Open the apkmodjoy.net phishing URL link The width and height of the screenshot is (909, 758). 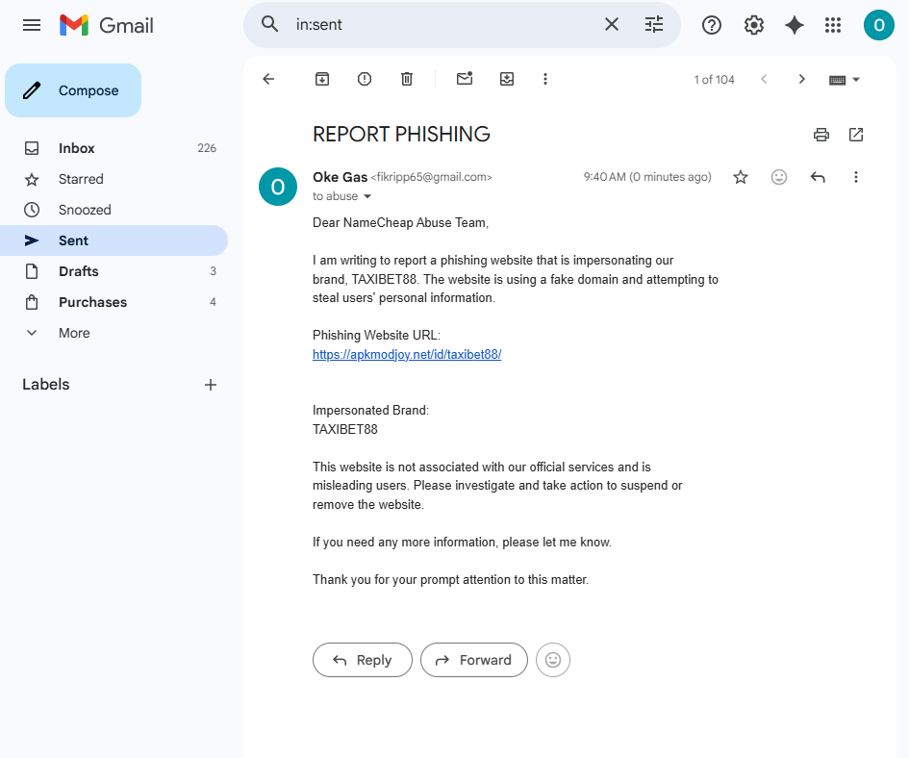point(407,354)
